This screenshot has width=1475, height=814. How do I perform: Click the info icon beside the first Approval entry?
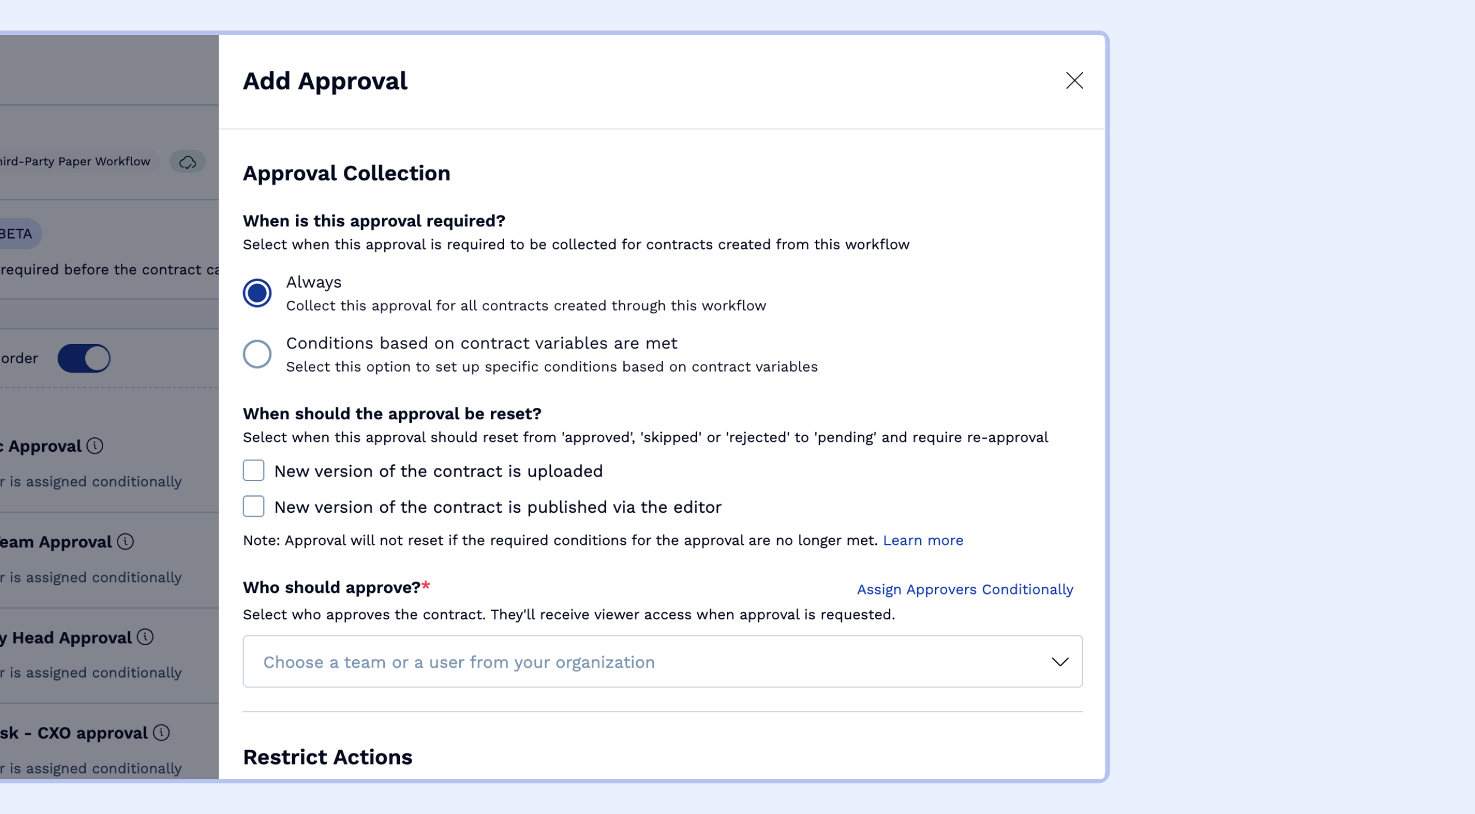(x=94, y=445)
